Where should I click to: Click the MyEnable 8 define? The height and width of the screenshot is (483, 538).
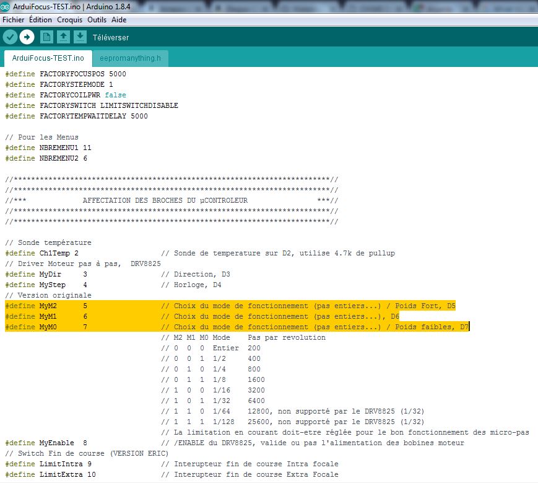[x=46, y=443]
